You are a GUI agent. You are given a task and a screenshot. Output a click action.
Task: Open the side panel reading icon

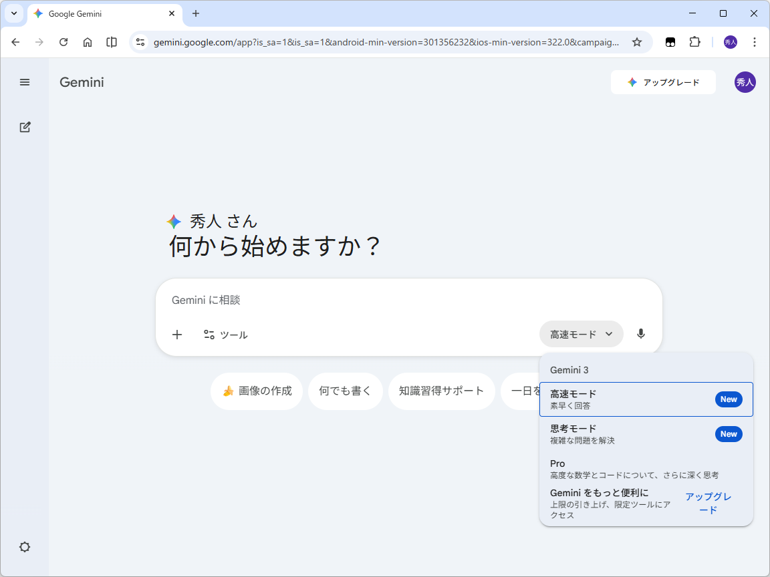(x=112, y=42)
